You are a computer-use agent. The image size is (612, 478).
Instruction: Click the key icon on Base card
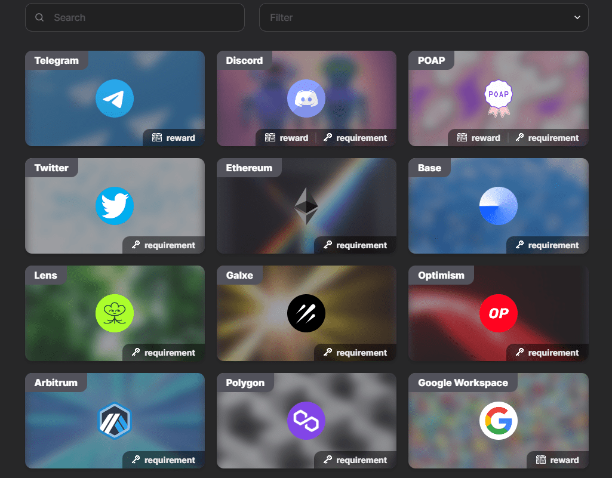519,245
